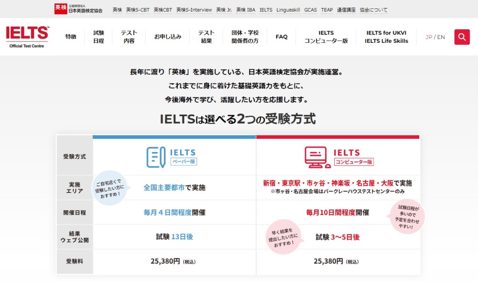
Task: Click the 早く結果を提出したい方に bubble
Action: (284, 237)
